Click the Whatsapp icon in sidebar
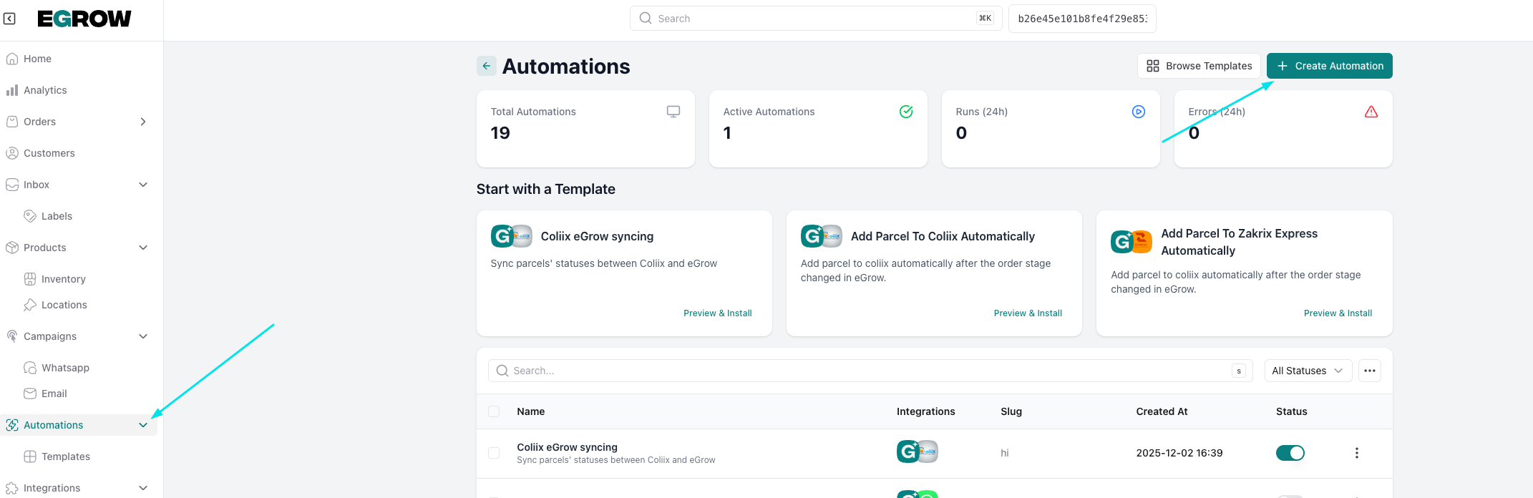1533x498 pixels. click(x=30, y=368)
